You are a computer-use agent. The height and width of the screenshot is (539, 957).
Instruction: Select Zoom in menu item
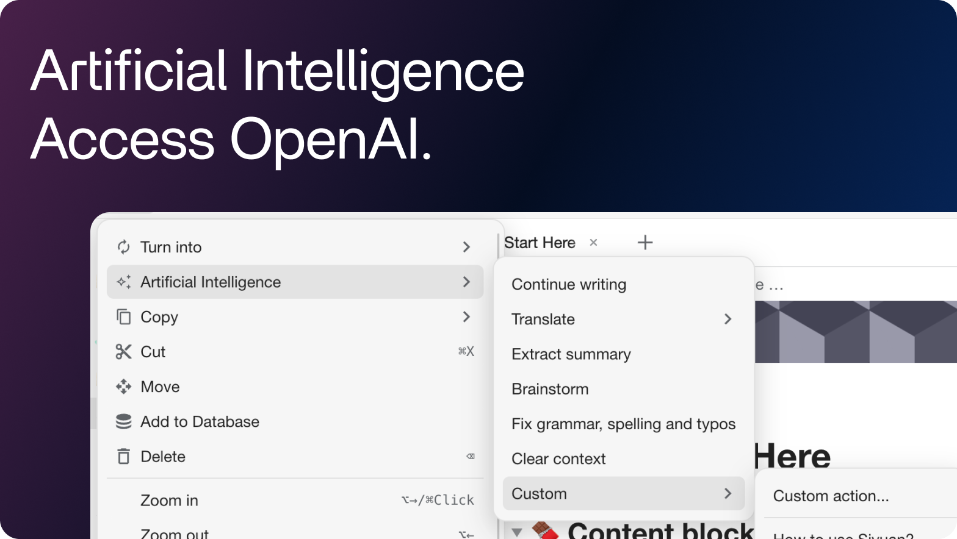click(170, 501)
